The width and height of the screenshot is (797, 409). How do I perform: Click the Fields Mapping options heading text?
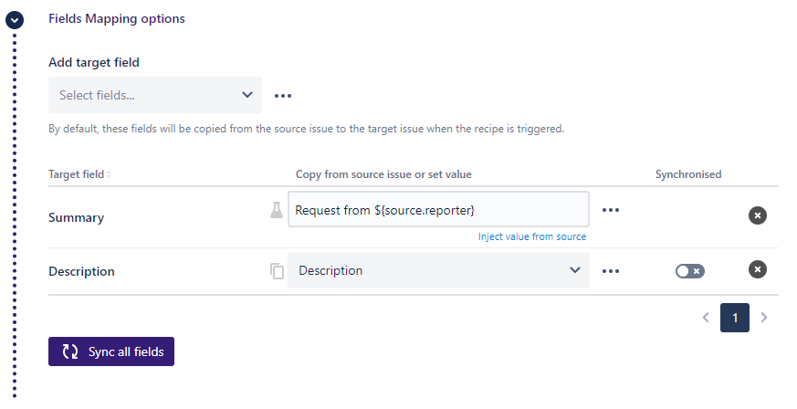[116, 18]
